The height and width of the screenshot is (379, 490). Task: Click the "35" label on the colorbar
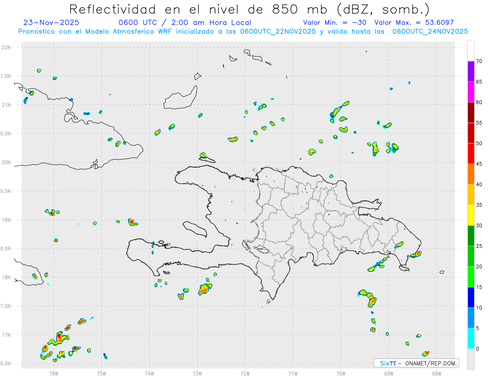[479, 205]
